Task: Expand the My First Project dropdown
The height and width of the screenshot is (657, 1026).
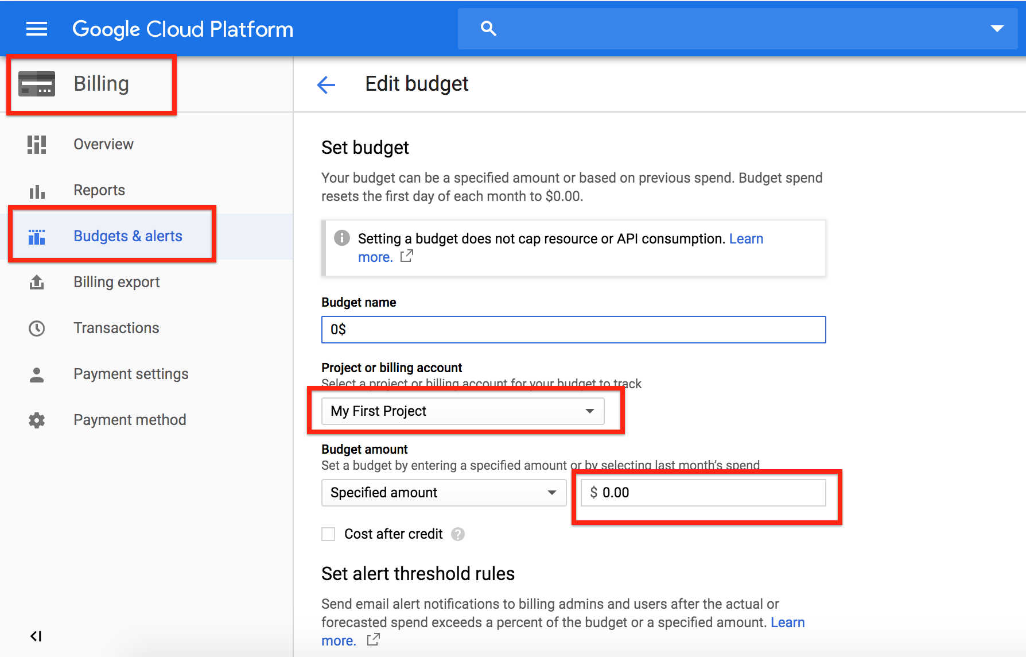Action: [463, 411]
